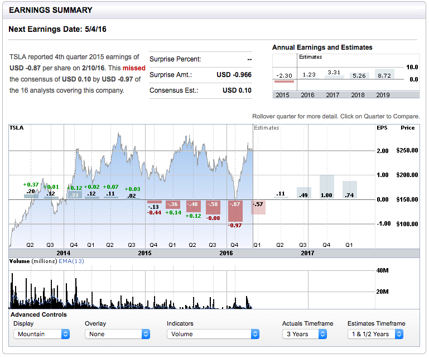Viewport: 429px width, 358px height.
Task: Click the Consensus Est. value USD 0.10
Action: click(237, 90)
